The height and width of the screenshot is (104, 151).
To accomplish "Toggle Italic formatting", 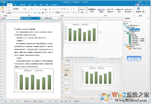I will [16, 13].
